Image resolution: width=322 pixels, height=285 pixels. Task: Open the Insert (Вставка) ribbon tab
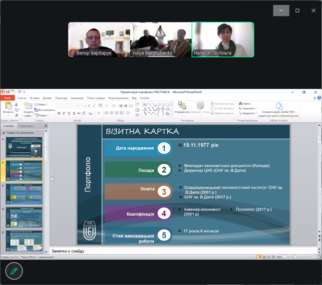[35, 98]
